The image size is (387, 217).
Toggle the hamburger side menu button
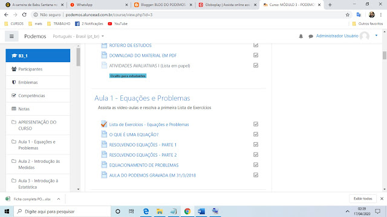(11, 36)
